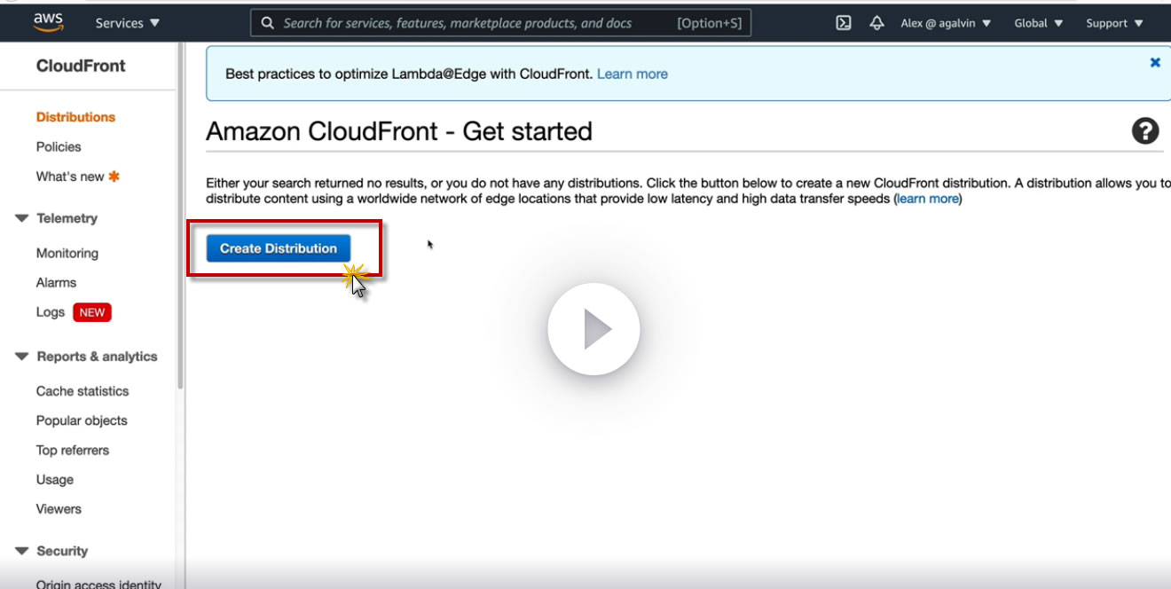Open the Alex @ agalvin account menu
The image size is (1171, 589).
[x=946, y=23]
